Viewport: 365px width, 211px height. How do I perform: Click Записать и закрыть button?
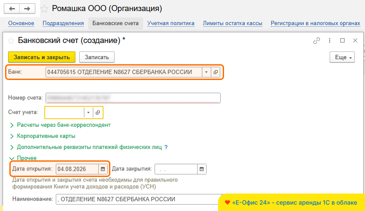[x=42, y=57]
